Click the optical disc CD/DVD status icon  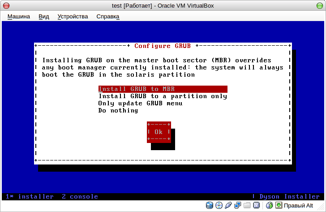[219, 205]
